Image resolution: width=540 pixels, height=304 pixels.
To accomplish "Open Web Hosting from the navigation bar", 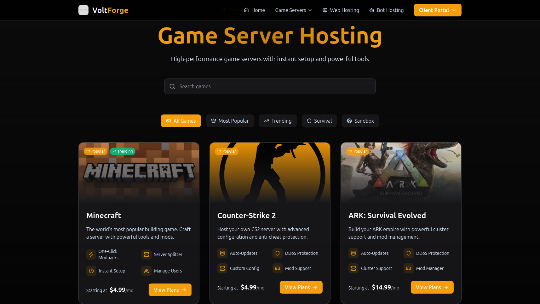I will pos(341,10).
